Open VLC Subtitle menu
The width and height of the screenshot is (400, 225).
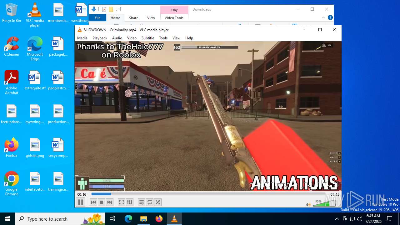click(x=148, y=38)
